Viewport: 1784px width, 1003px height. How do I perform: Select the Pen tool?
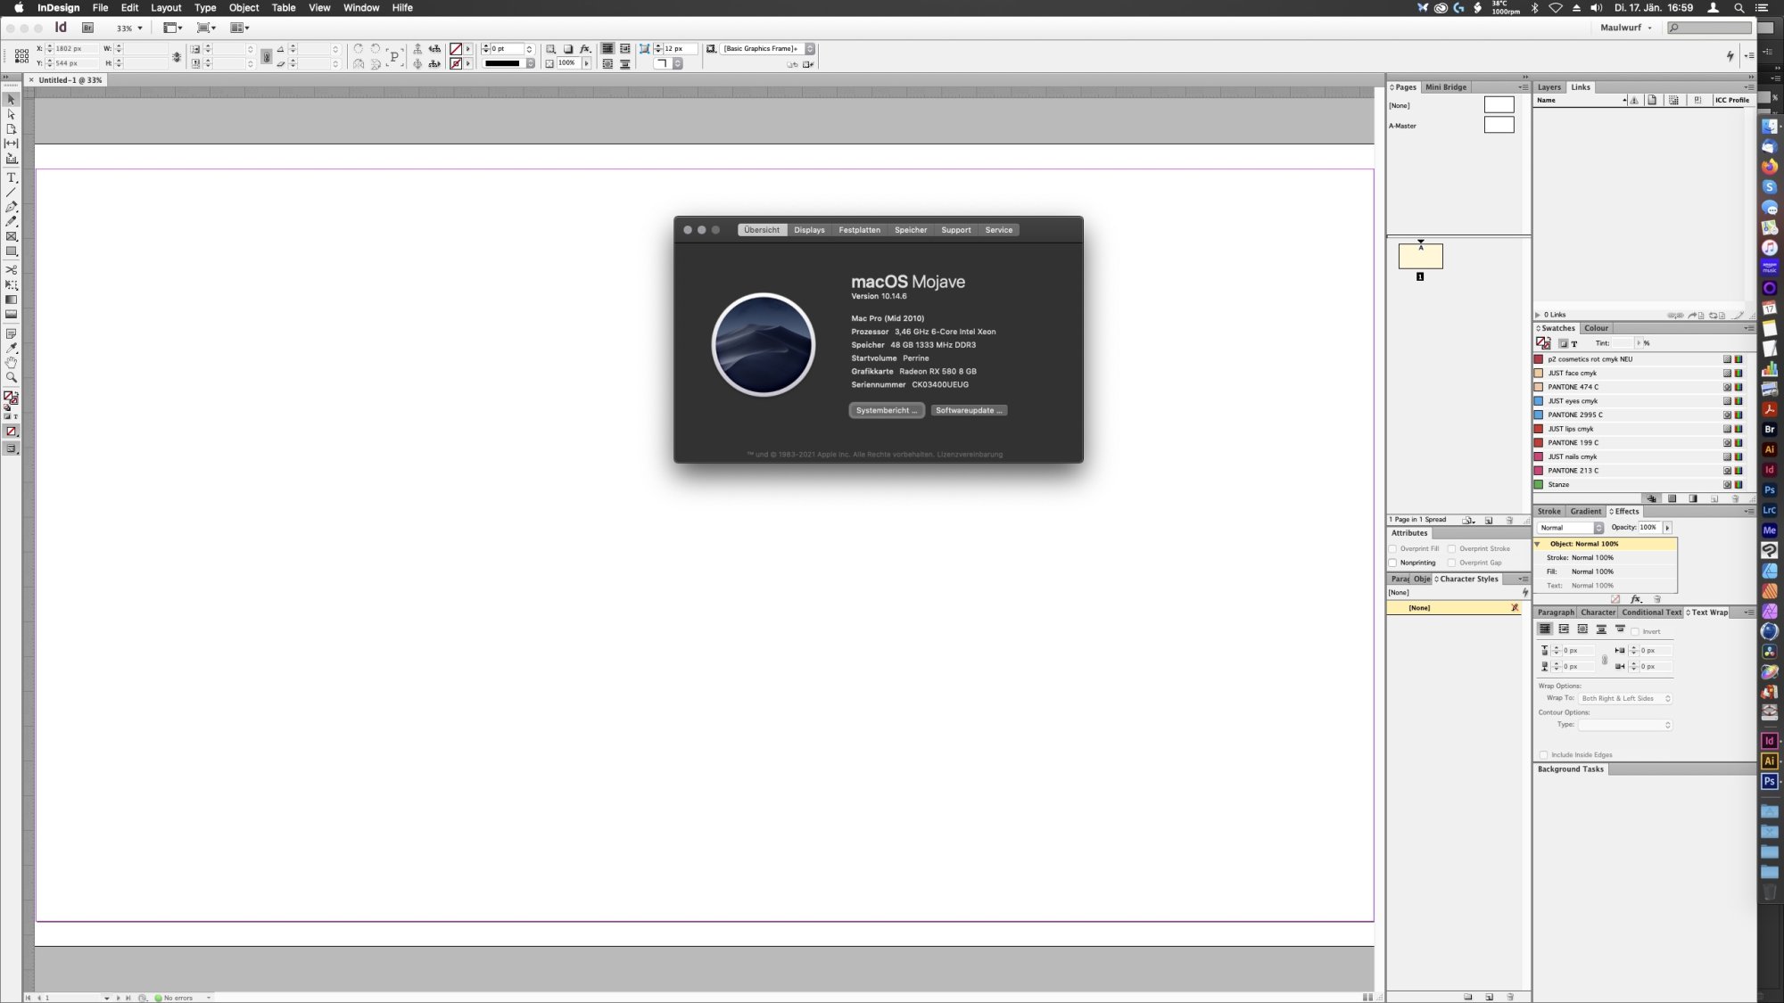click(x=12, y=207)
